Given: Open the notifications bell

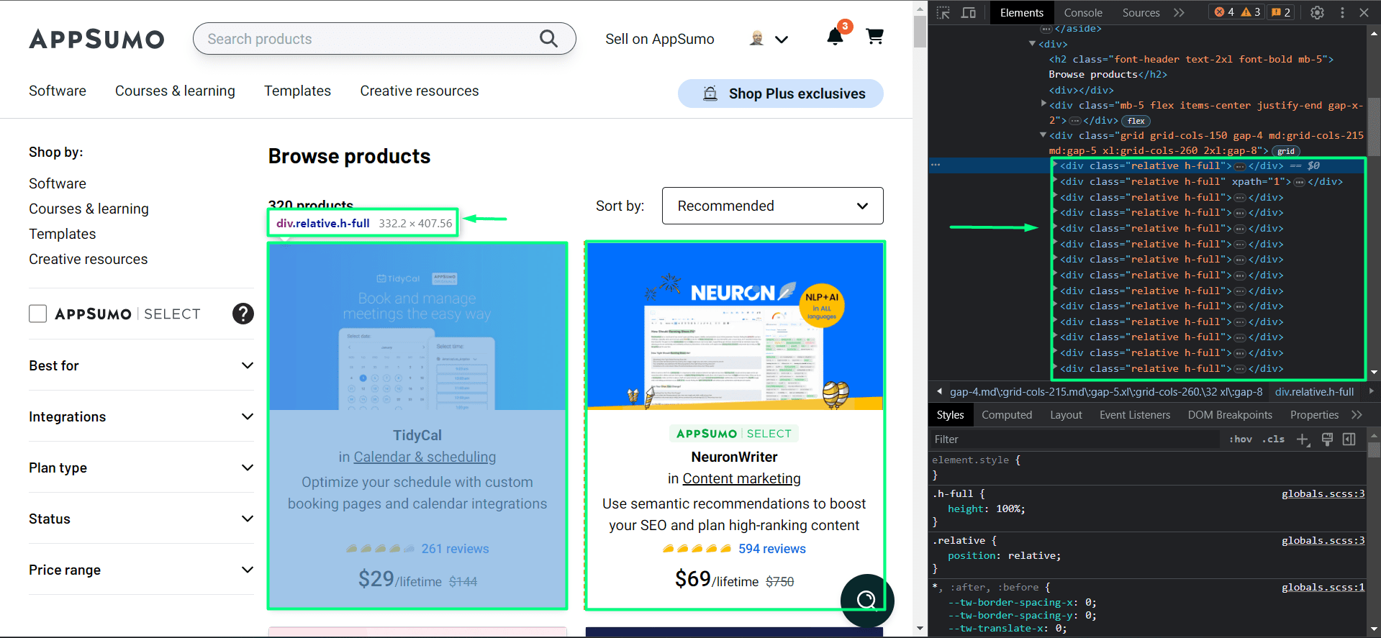Looking at the screenshot, I should point(835,37).
